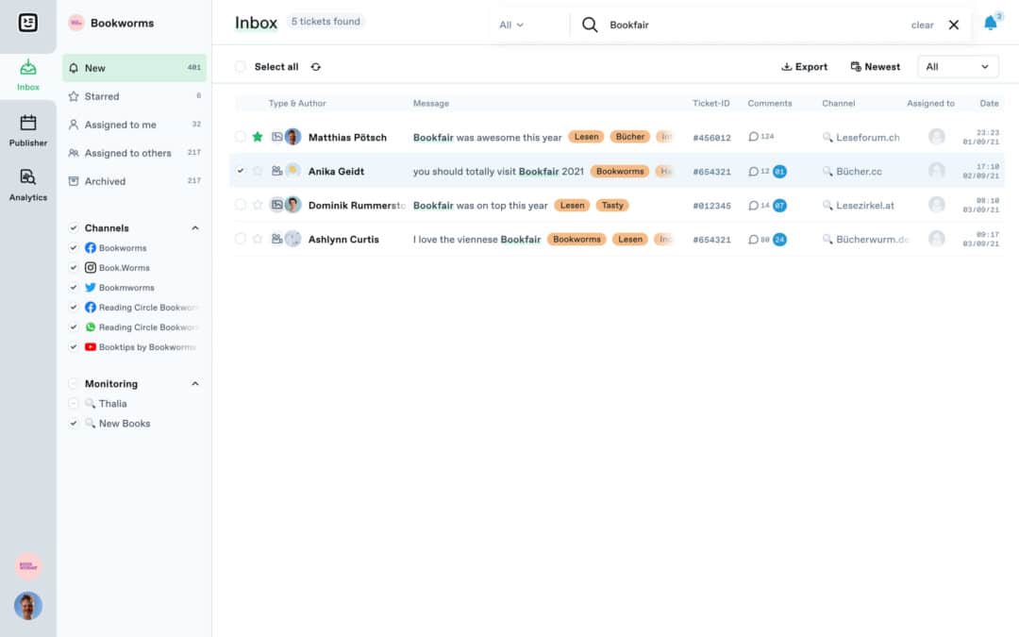Viewport: 1019px width, 637px height.
Task: Click the search magnifier icon
Action: (590, 25)
